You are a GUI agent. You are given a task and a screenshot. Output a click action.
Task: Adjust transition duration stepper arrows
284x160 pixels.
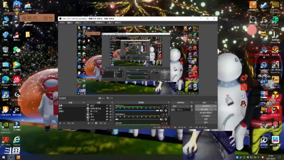(x=192, y=110)
